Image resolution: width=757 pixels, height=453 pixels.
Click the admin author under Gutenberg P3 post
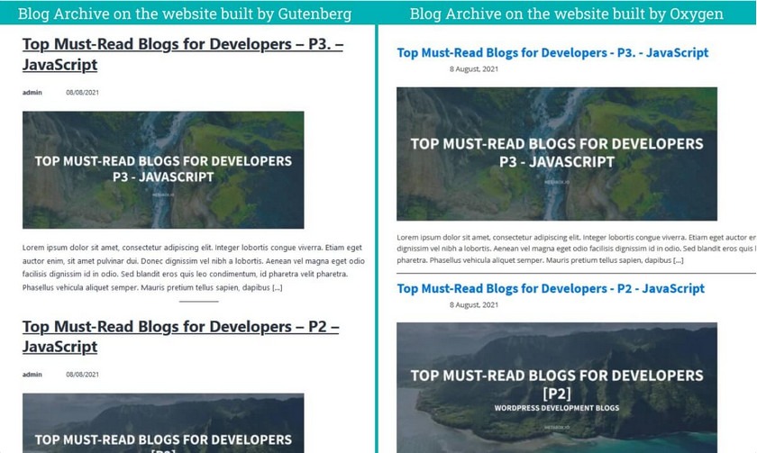pos(32,93)
